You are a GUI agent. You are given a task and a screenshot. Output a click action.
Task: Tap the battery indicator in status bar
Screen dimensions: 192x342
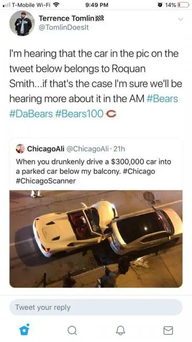pyautogui.click(x=183, y=5)
